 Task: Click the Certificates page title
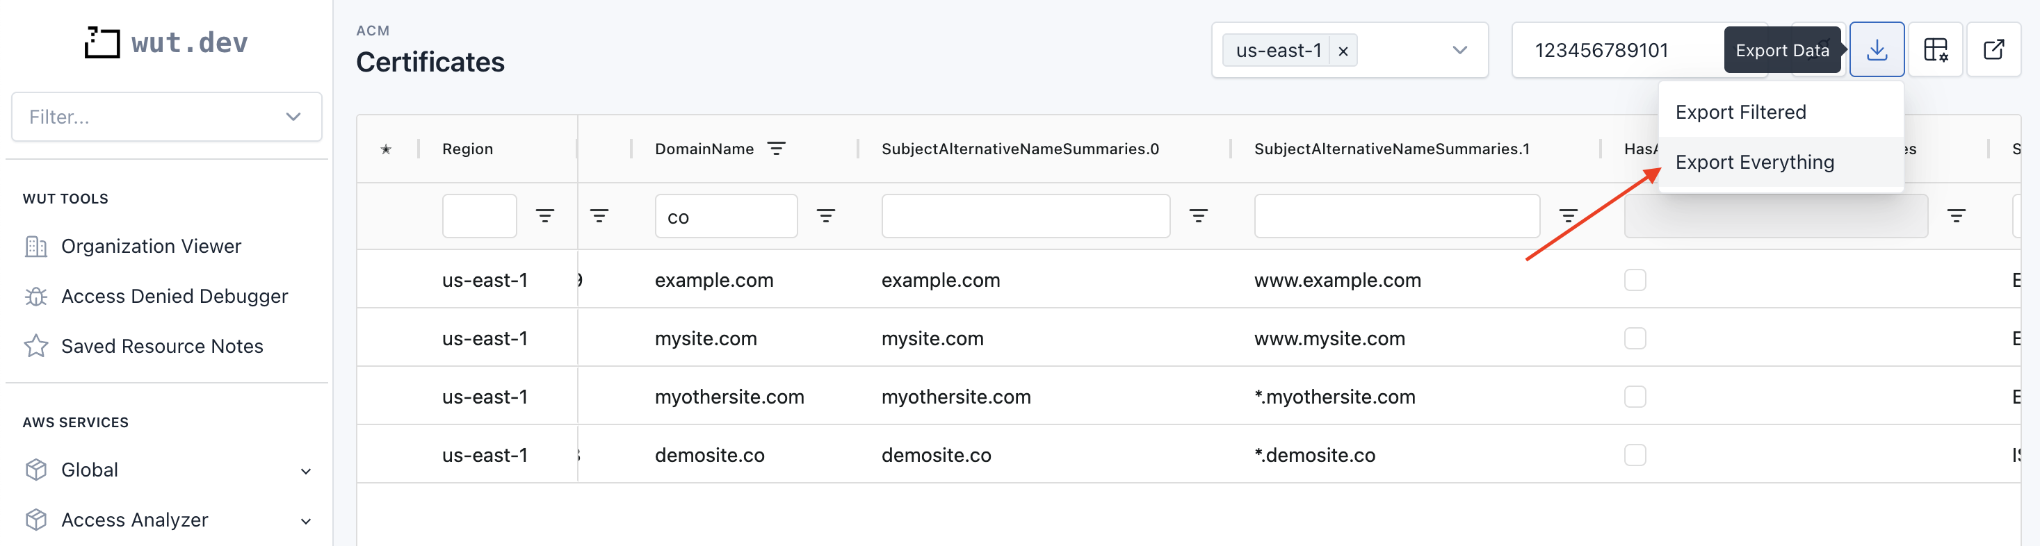coord(430,63)
